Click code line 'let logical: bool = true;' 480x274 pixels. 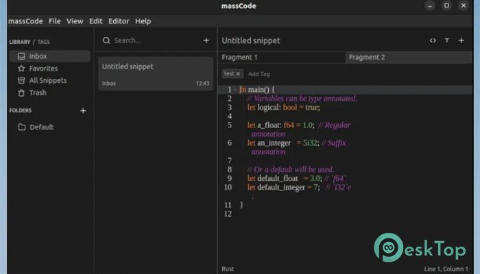[284, 108]
